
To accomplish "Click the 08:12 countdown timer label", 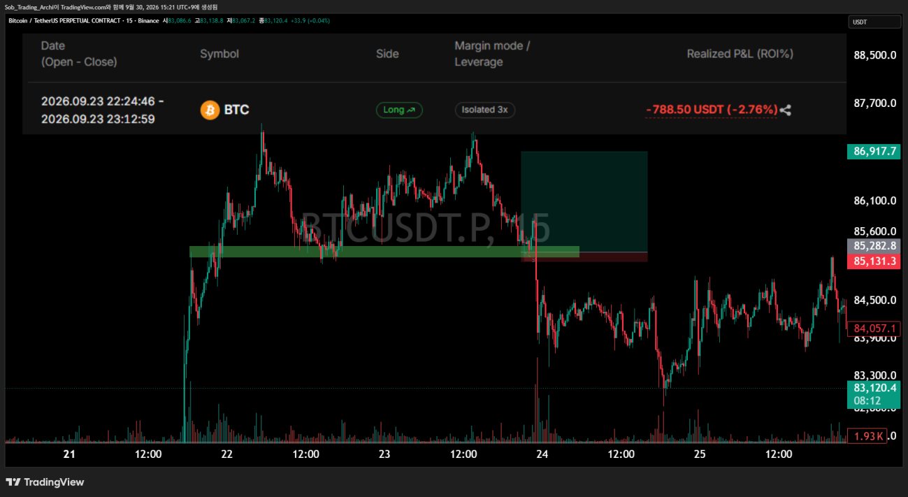I will point(867,401).
